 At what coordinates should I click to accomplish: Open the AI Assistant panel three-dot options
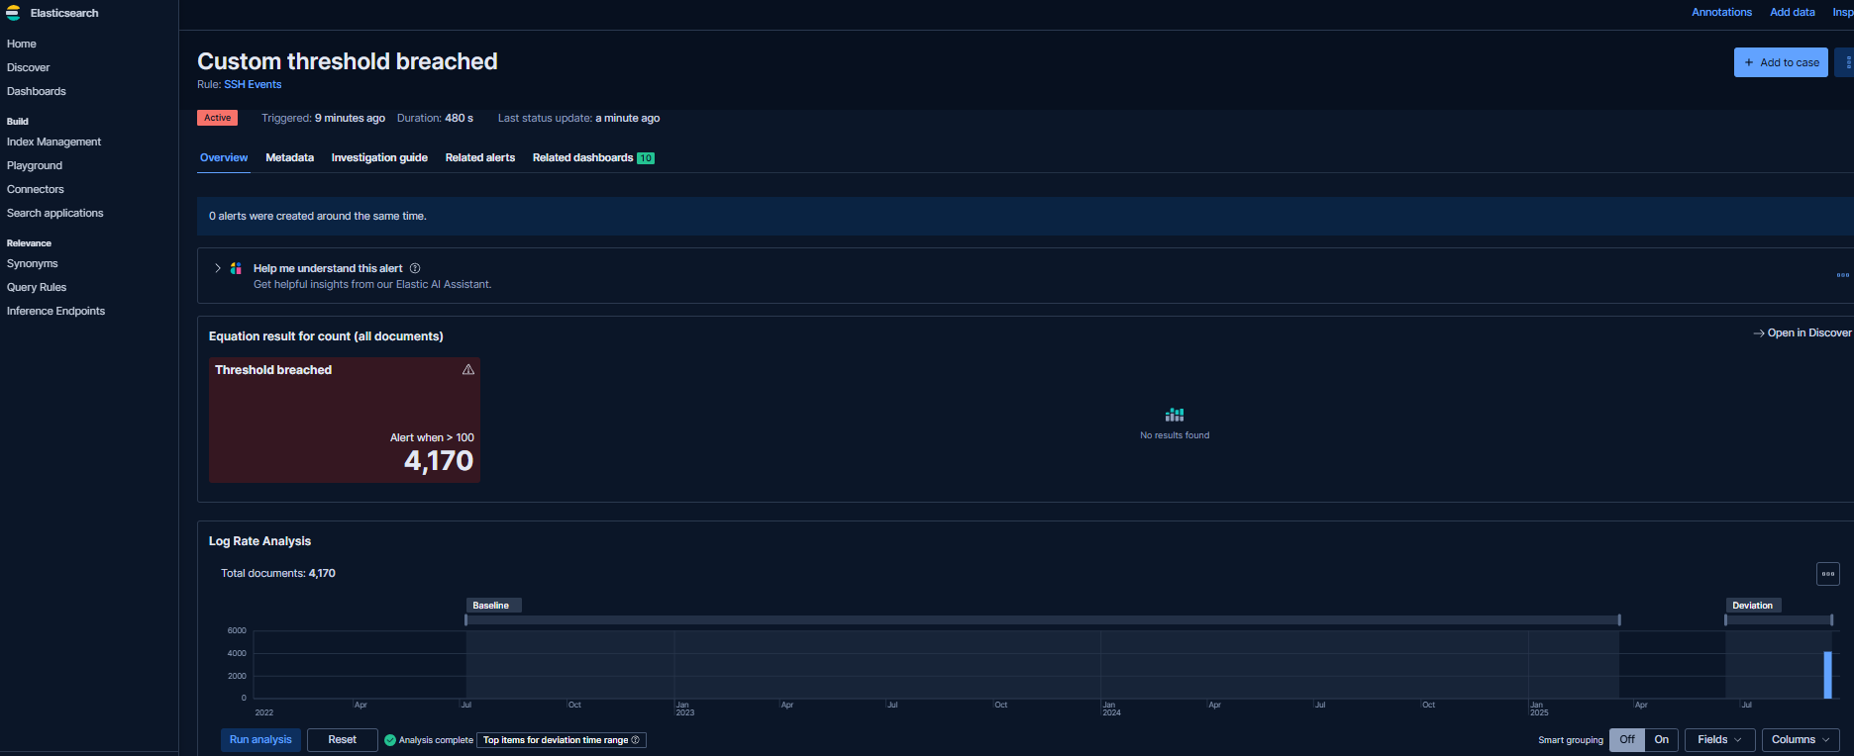(1842, 275)
